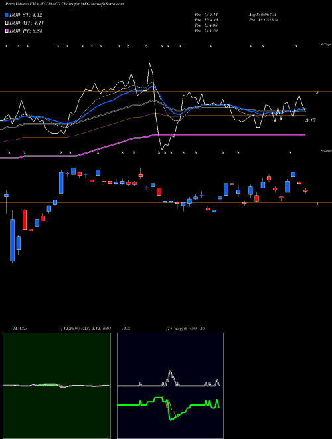332x439 pixels.
Task: Click the 'Pre C: 4.10' close value
Action: 207,31
